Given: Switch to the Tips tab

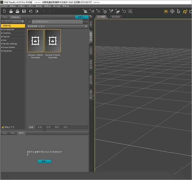Looking at the screenshot, I should click(x=4, y=133).
